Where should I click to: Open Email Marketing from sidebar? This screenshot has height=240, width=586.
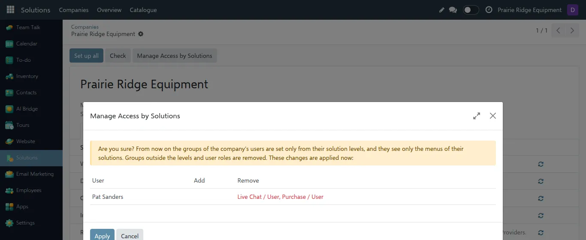31,174
